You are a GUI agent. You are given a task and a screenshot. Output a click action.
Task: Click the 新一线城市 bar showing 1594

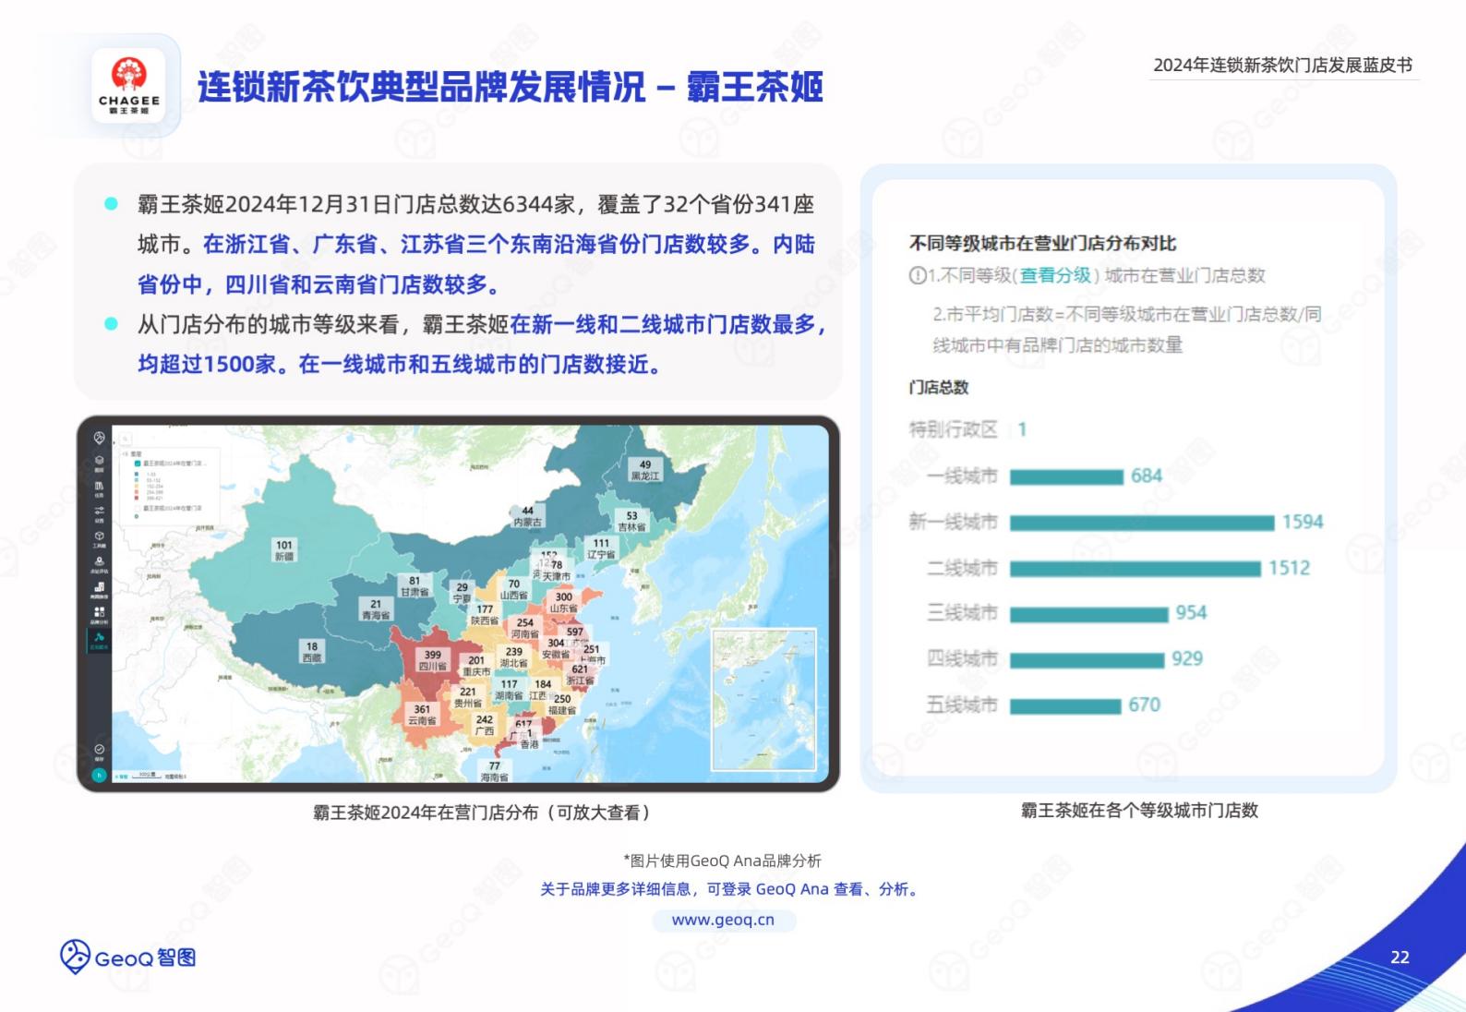tap(1141, 523)
